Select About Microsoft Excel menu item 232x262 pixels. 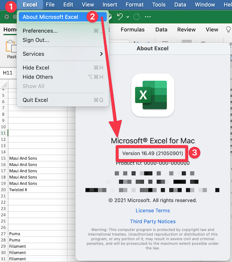click(50, 17)
